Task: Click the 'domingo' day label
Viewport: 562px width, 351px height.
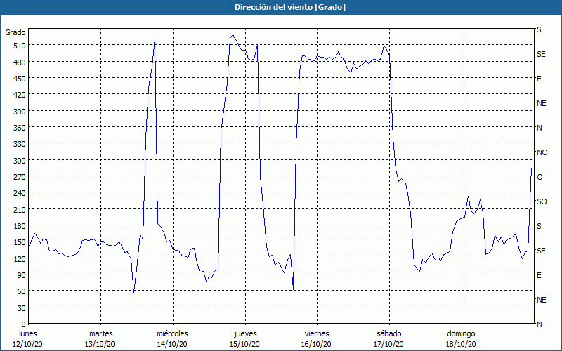Action: click(x=461, y=333)
